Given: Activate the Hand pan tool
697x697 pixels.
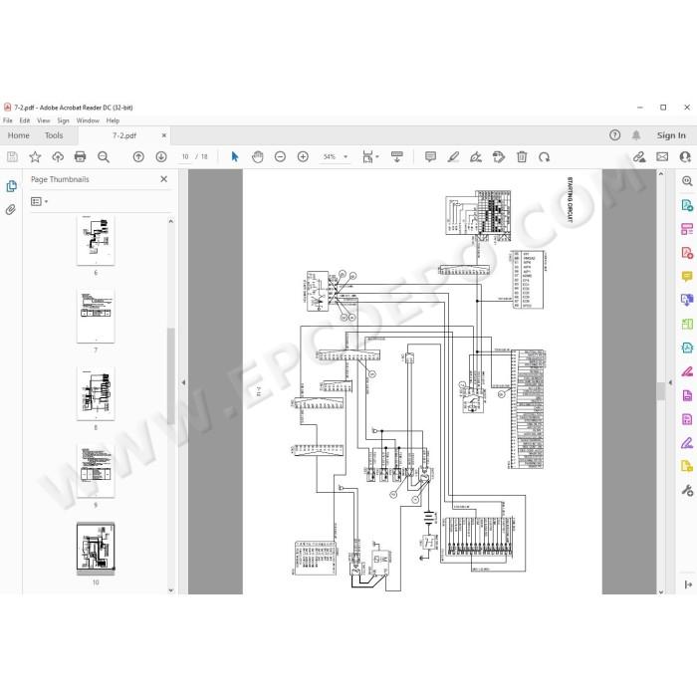Looking at the screenshot, I should (x=257, y=157).
